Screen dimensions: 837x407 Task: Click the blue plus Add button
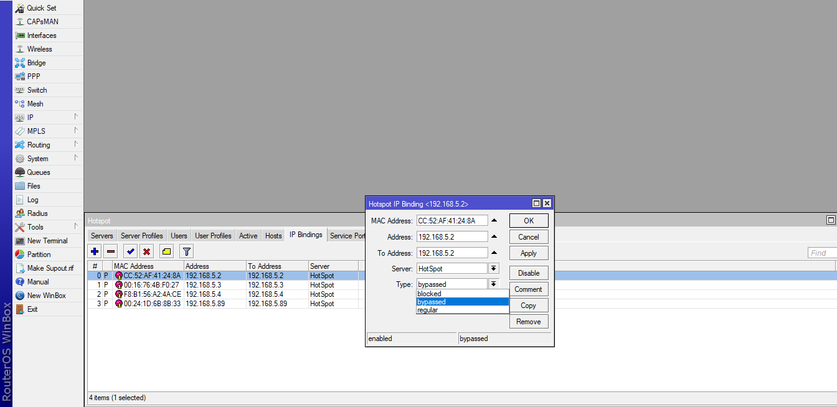pyautogui.click(x=95, y=251)
